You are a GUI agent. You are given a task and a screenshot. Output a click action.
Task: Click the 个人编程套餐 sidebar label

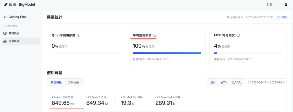click(x=11, y=26)
